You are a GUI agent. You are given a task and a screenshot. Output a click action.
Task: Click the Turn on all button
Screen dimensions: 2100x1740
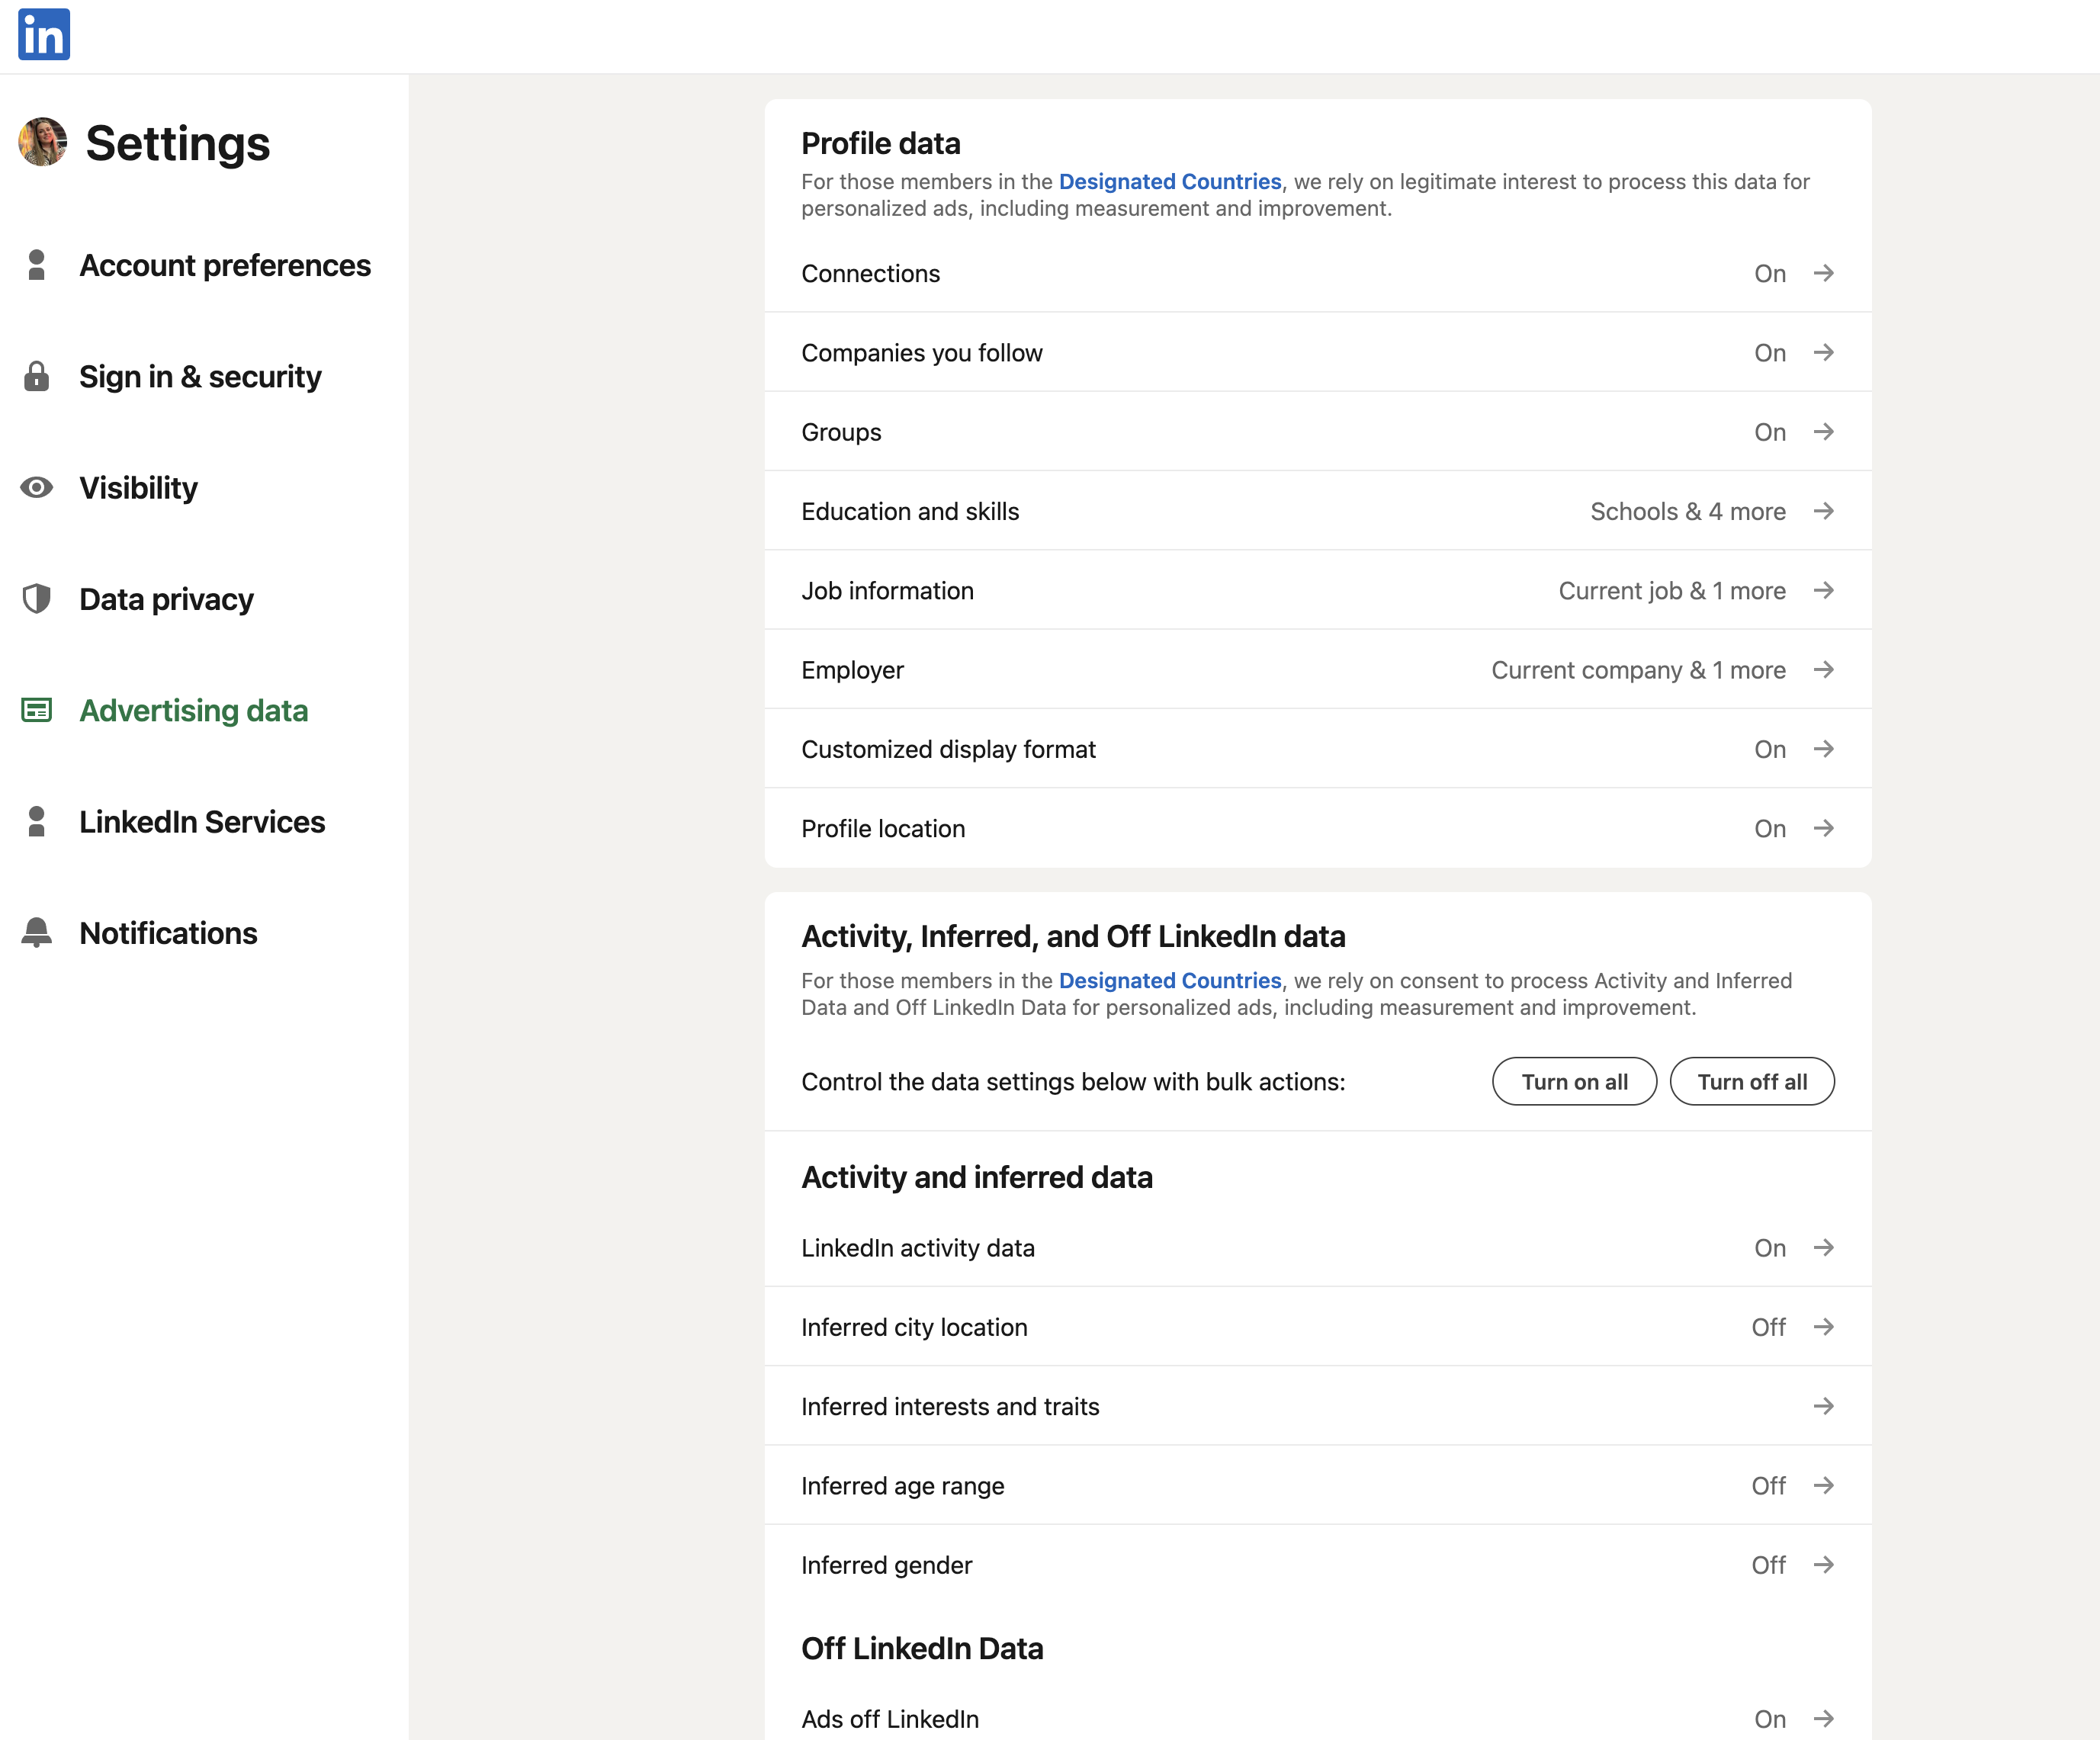[1574, 1081]
